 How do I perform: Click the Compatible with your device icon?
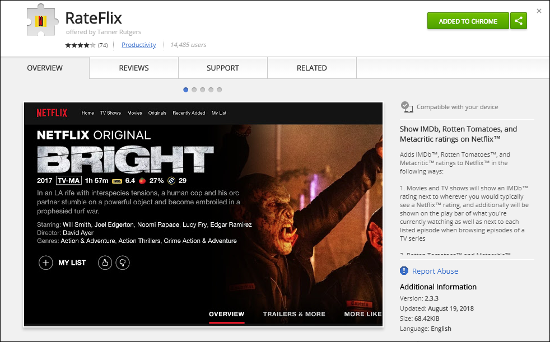407,107
